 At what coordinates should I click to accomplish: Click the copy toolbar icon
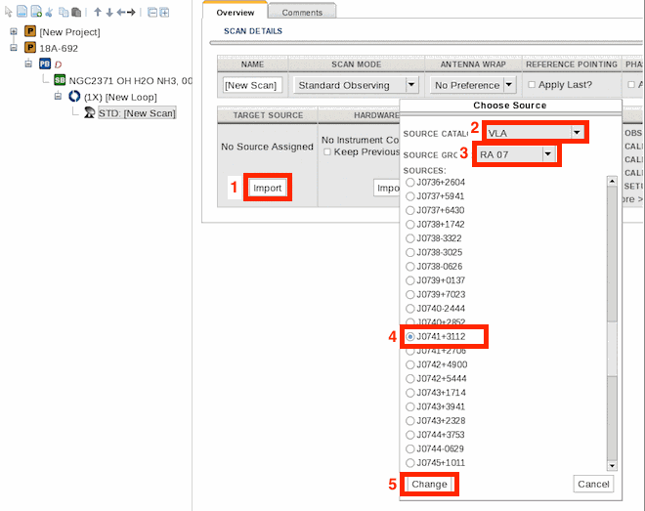[63, 13]
